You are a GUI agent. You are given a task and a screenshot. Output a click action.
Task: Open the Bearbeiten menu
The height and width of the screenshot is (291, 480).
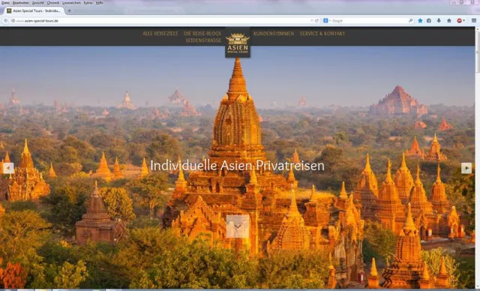(21, 3)
